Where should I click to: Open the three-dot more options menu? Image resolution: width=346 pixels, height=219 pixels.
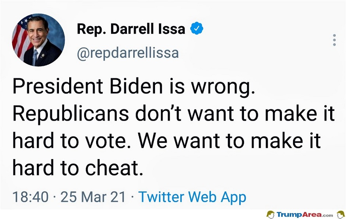coord(334,40)
